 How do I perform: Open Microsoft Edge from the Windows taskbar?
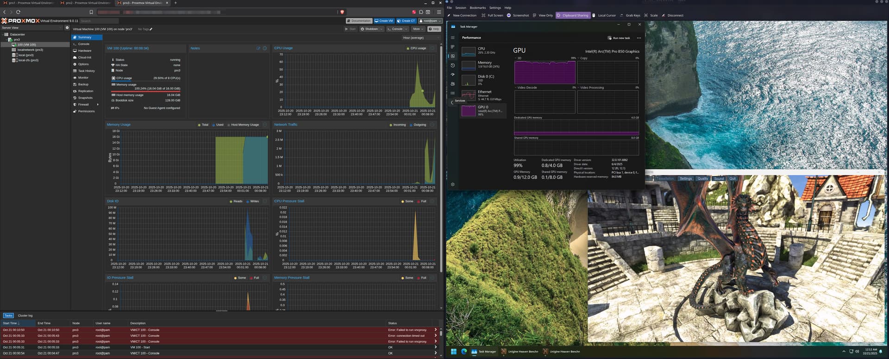[463, 352]
